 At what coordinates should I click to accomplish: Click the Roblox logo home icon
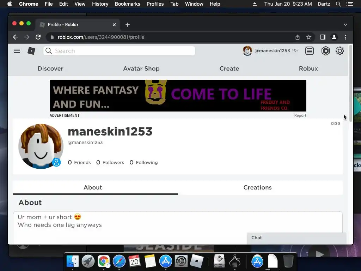31,51
